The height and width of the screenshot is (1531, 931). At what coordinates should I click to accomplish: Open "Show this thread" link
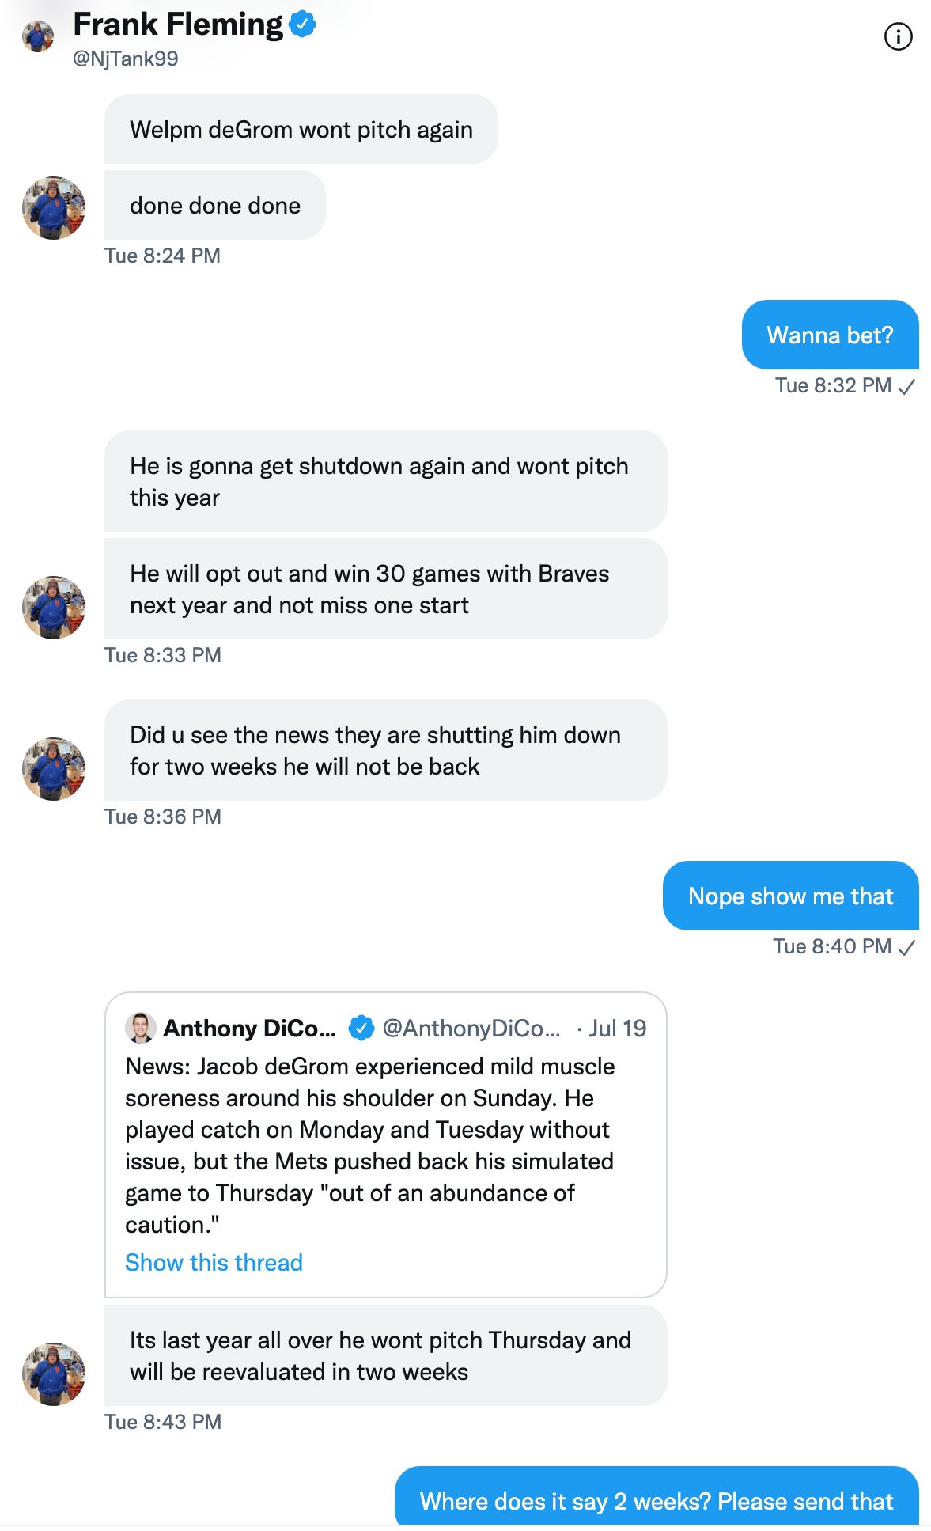coord(214,1262)
